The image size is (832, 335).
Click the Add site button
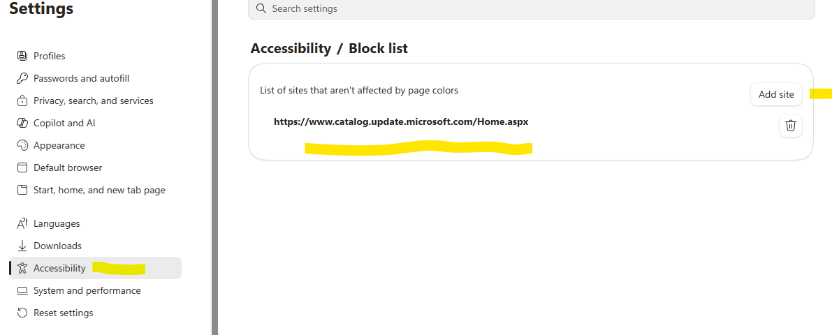776,94
